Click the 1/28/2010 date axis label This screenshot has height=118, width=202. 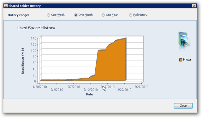tap(40, 87)
